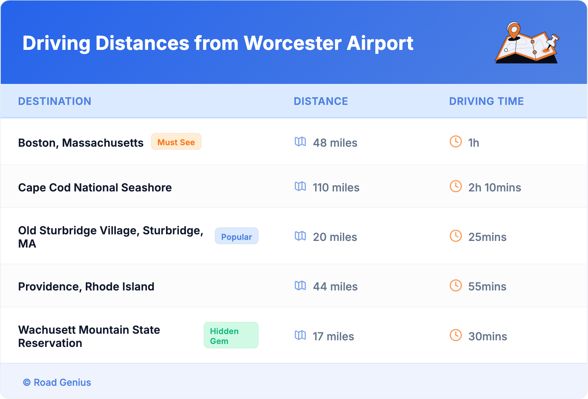Click the map icon beside 20 miles
This screenshot has width=588, height=399.
pyautogui.click(x=300, y=236)
